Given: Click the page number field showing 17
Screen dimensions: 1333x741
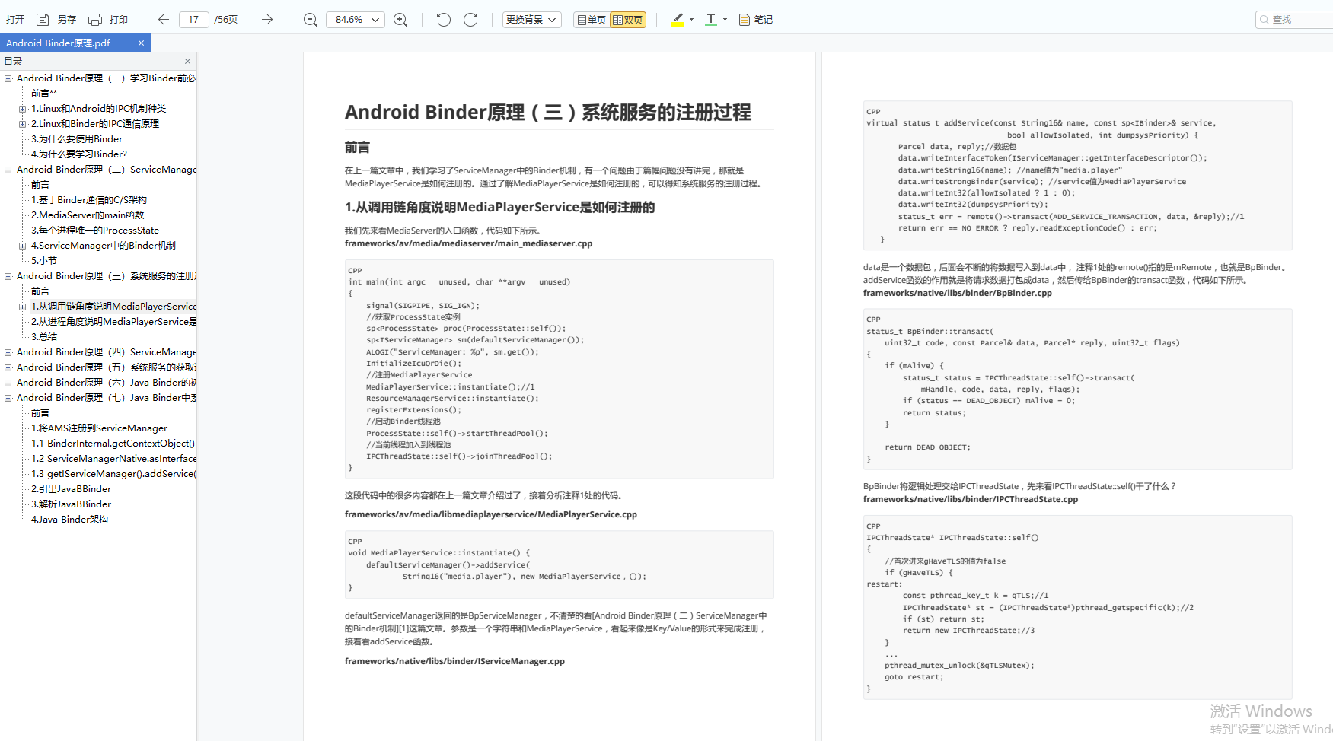Looking at the screenshot, I should pyautogui.click(x=194, y=20).
